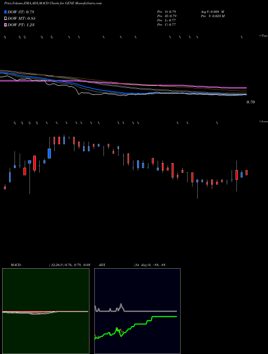Click the 'Pre H: 0.79' value
The image size is (268, 354).
167,16
